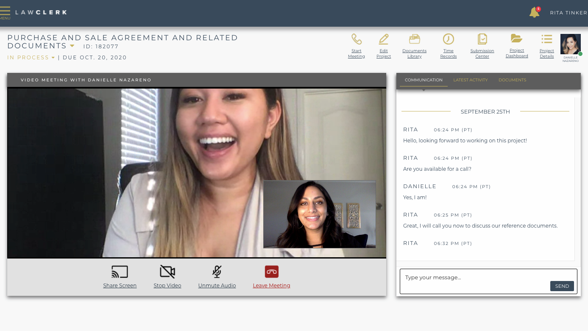Screen dimensions: 588x331
Task: Expand the project title dropdown arrow
Action: (x=72, y=46)
